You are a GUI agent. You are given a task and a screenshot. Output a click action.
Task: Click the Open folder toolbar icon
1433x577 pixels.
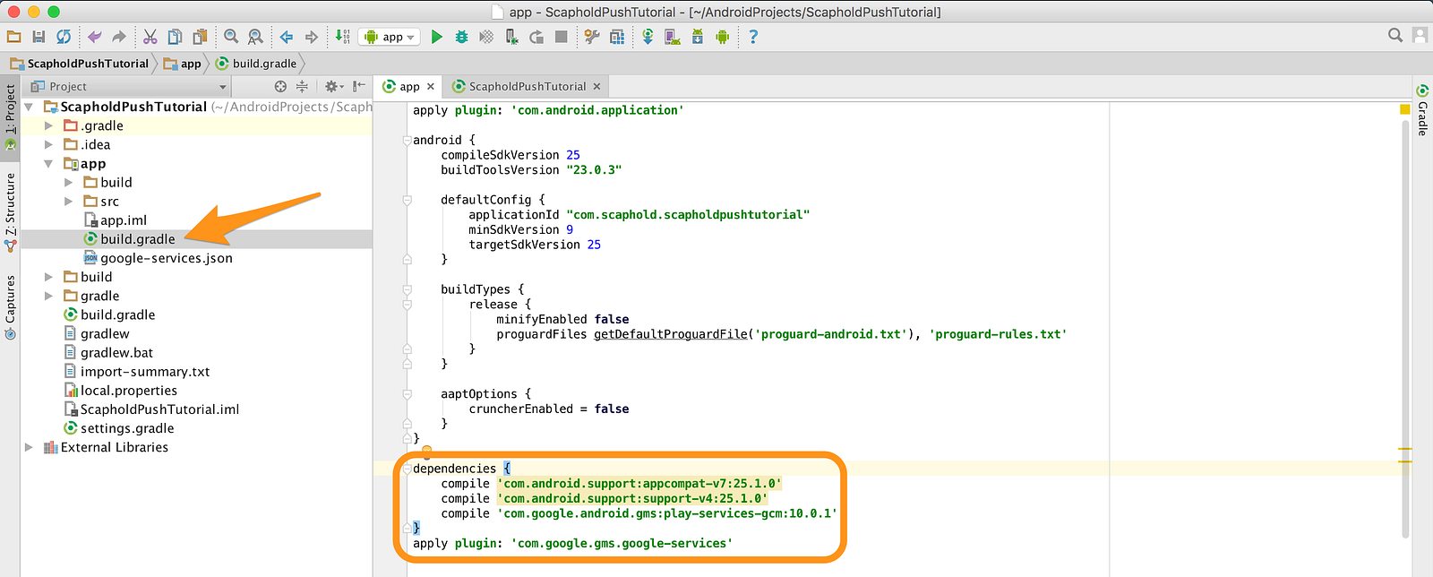(x=13, y=37)
